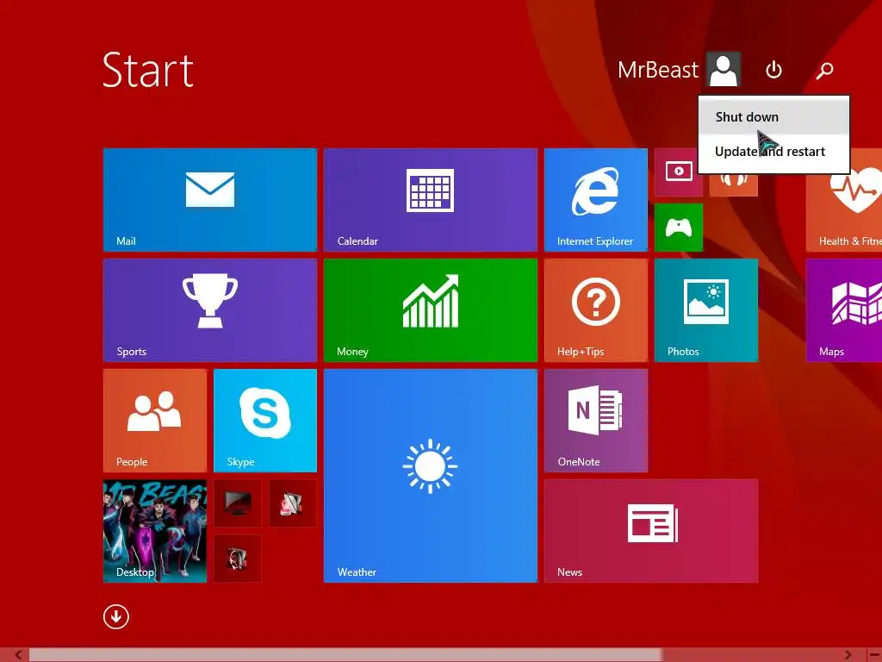The height and width of the screenshot is (662, 882).
Task: Click the MrBeast user avatar
Action: pos(724,69)
